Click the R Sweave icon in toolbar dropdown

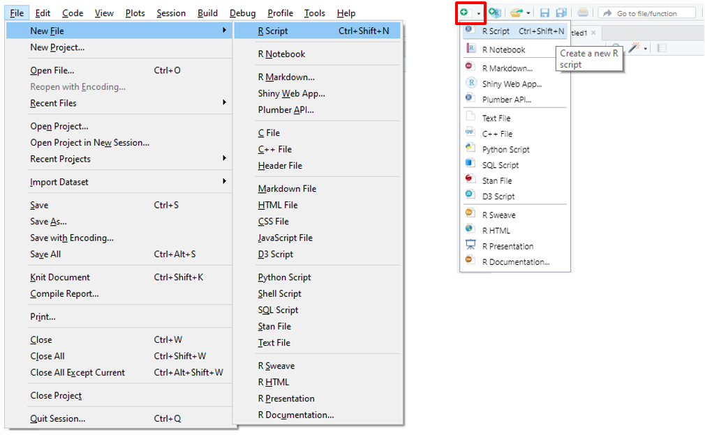(x=470, y=213)
